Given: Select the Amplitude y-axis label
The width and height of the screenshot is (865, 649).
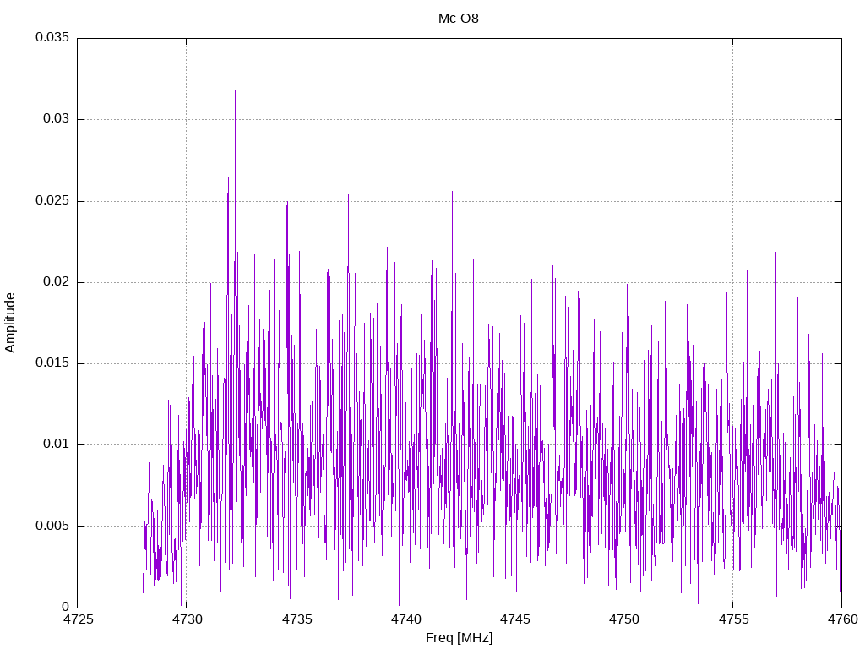Looking at the screenshot, I should (10, 323).
